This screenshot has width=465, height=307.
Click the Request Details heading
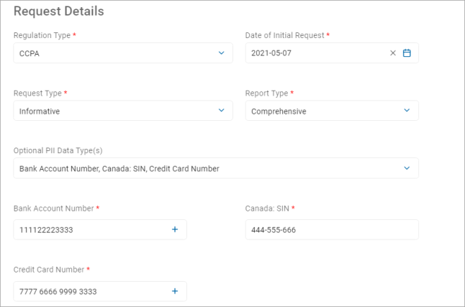coord(59,12)
